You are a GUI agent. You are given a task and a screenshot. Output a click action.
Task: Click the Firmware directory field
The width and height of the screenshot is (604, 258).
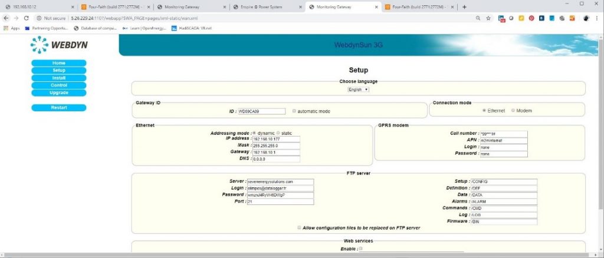pyautogui.click(x=504, y=221)
